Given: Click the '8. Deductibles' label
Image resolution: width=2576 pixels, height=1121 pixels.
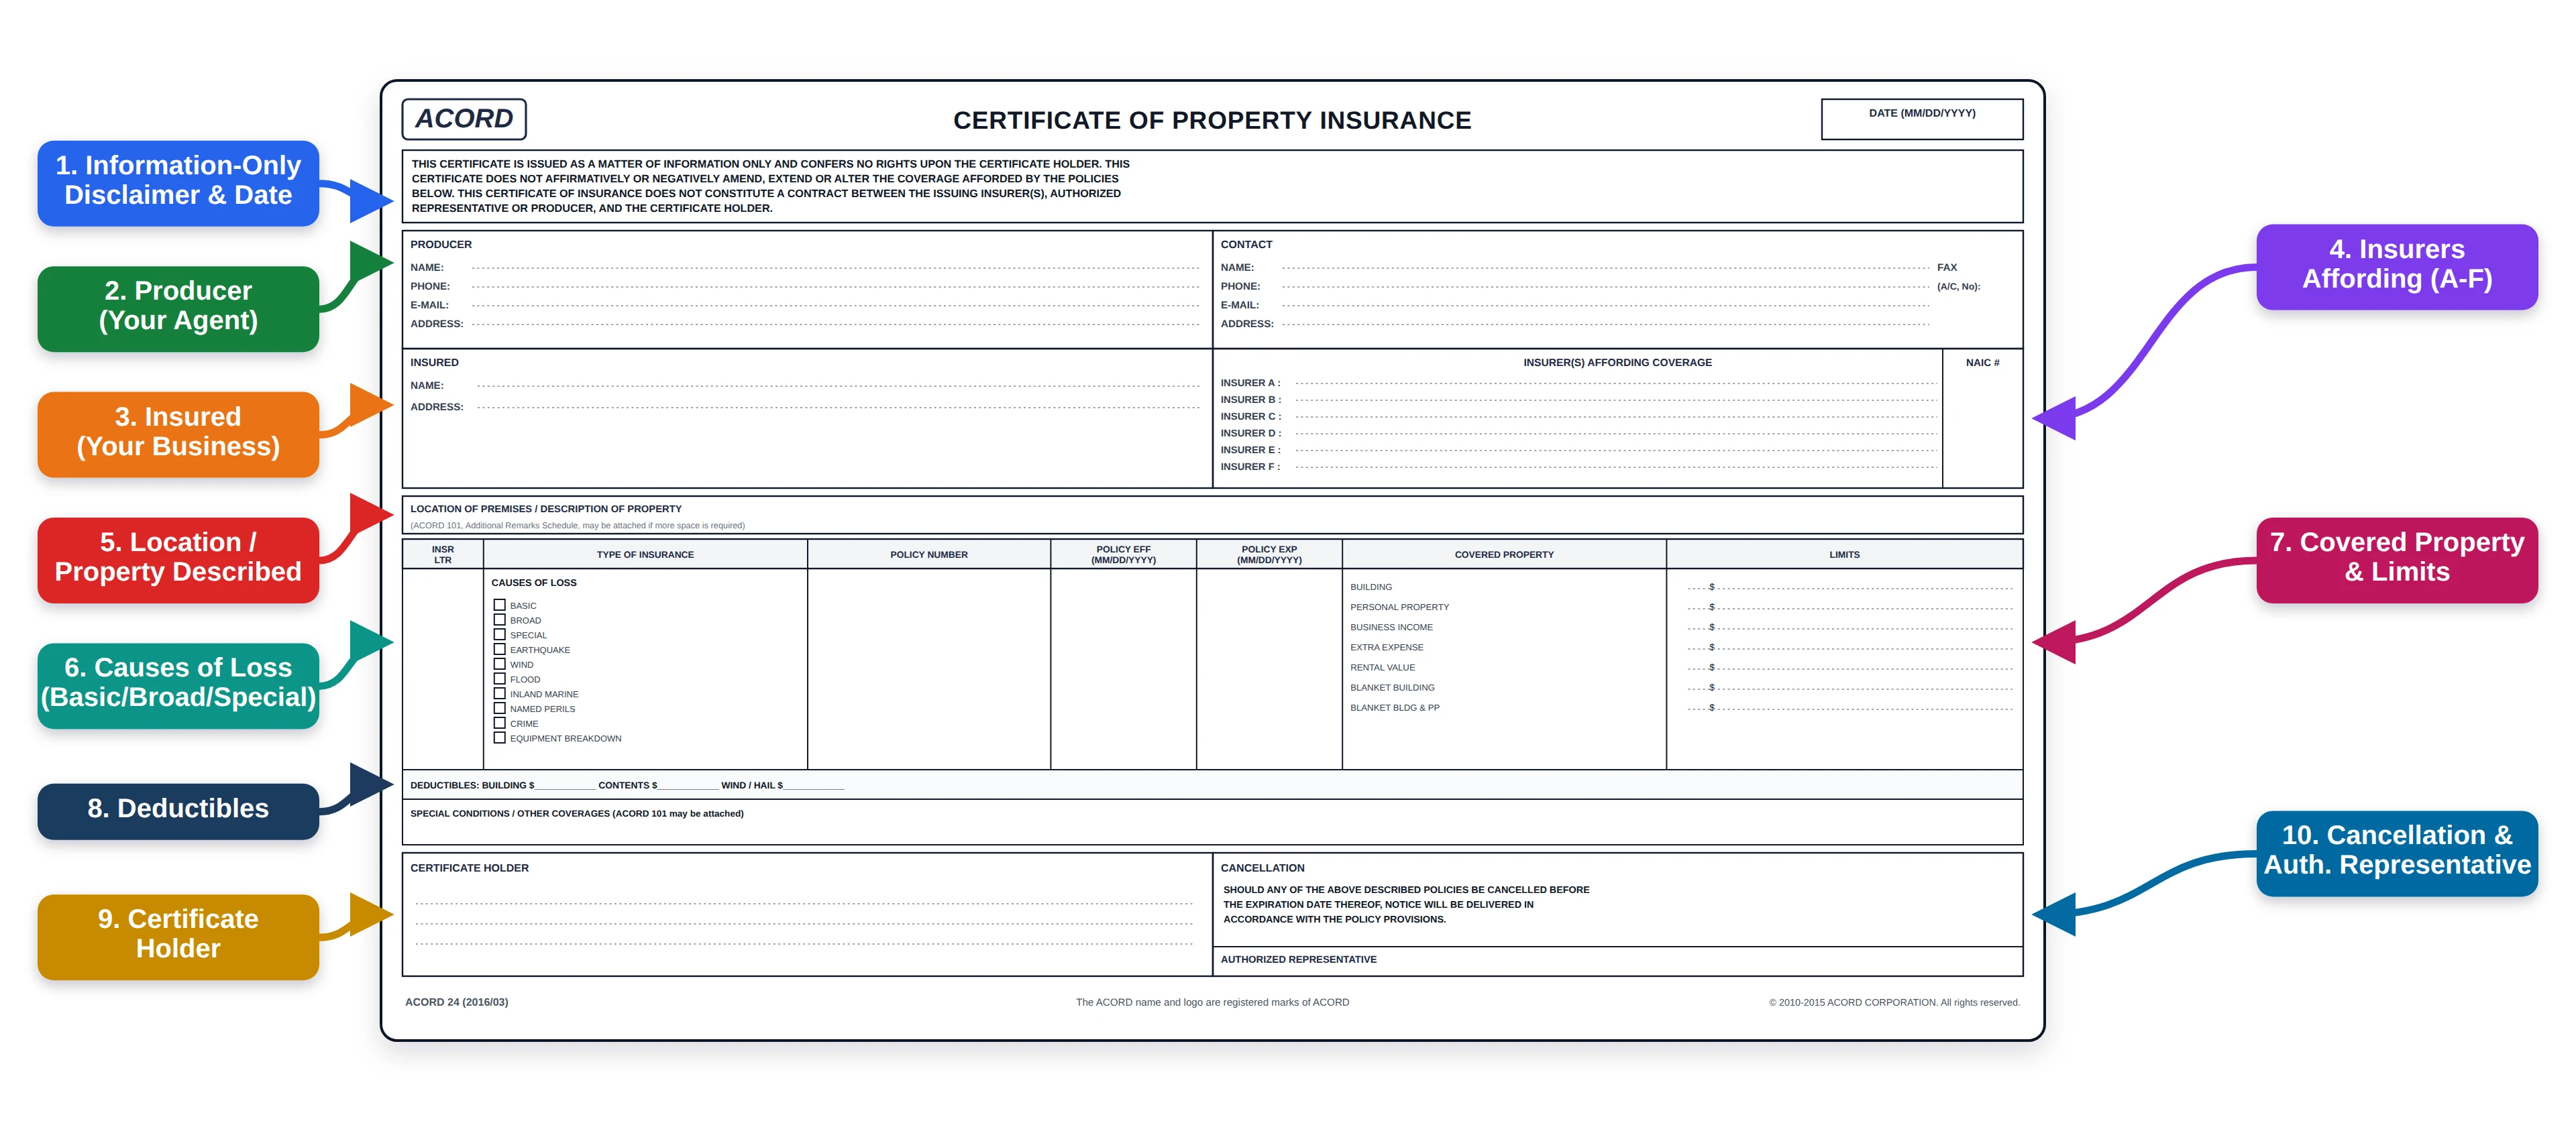Looking at the screenshot, I should [178, 811].
